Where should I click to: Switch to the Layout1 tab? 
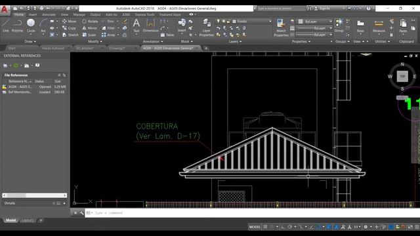[28, 220]
